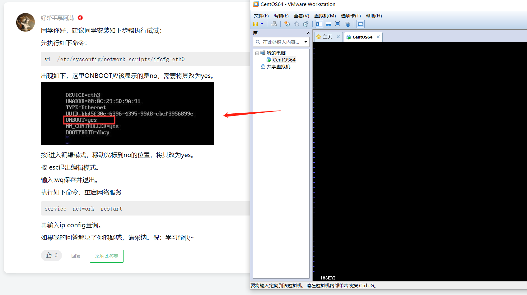
Task: Open the 选项卡(T) menu
Action: [351, 16]
